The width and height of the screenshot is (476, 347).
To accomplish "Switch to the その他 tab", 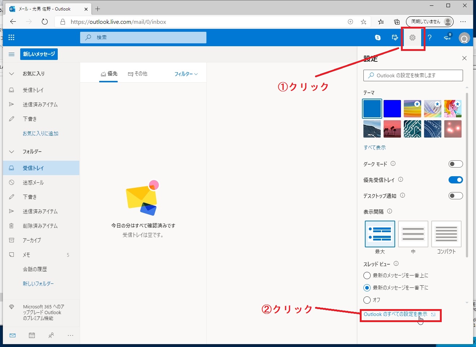I will tap(137, 74).
